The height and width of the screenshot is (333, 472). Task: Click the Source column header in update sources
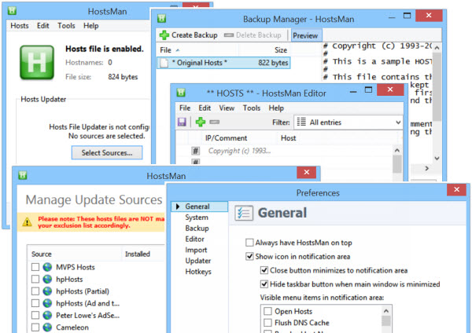click(75, 254)
